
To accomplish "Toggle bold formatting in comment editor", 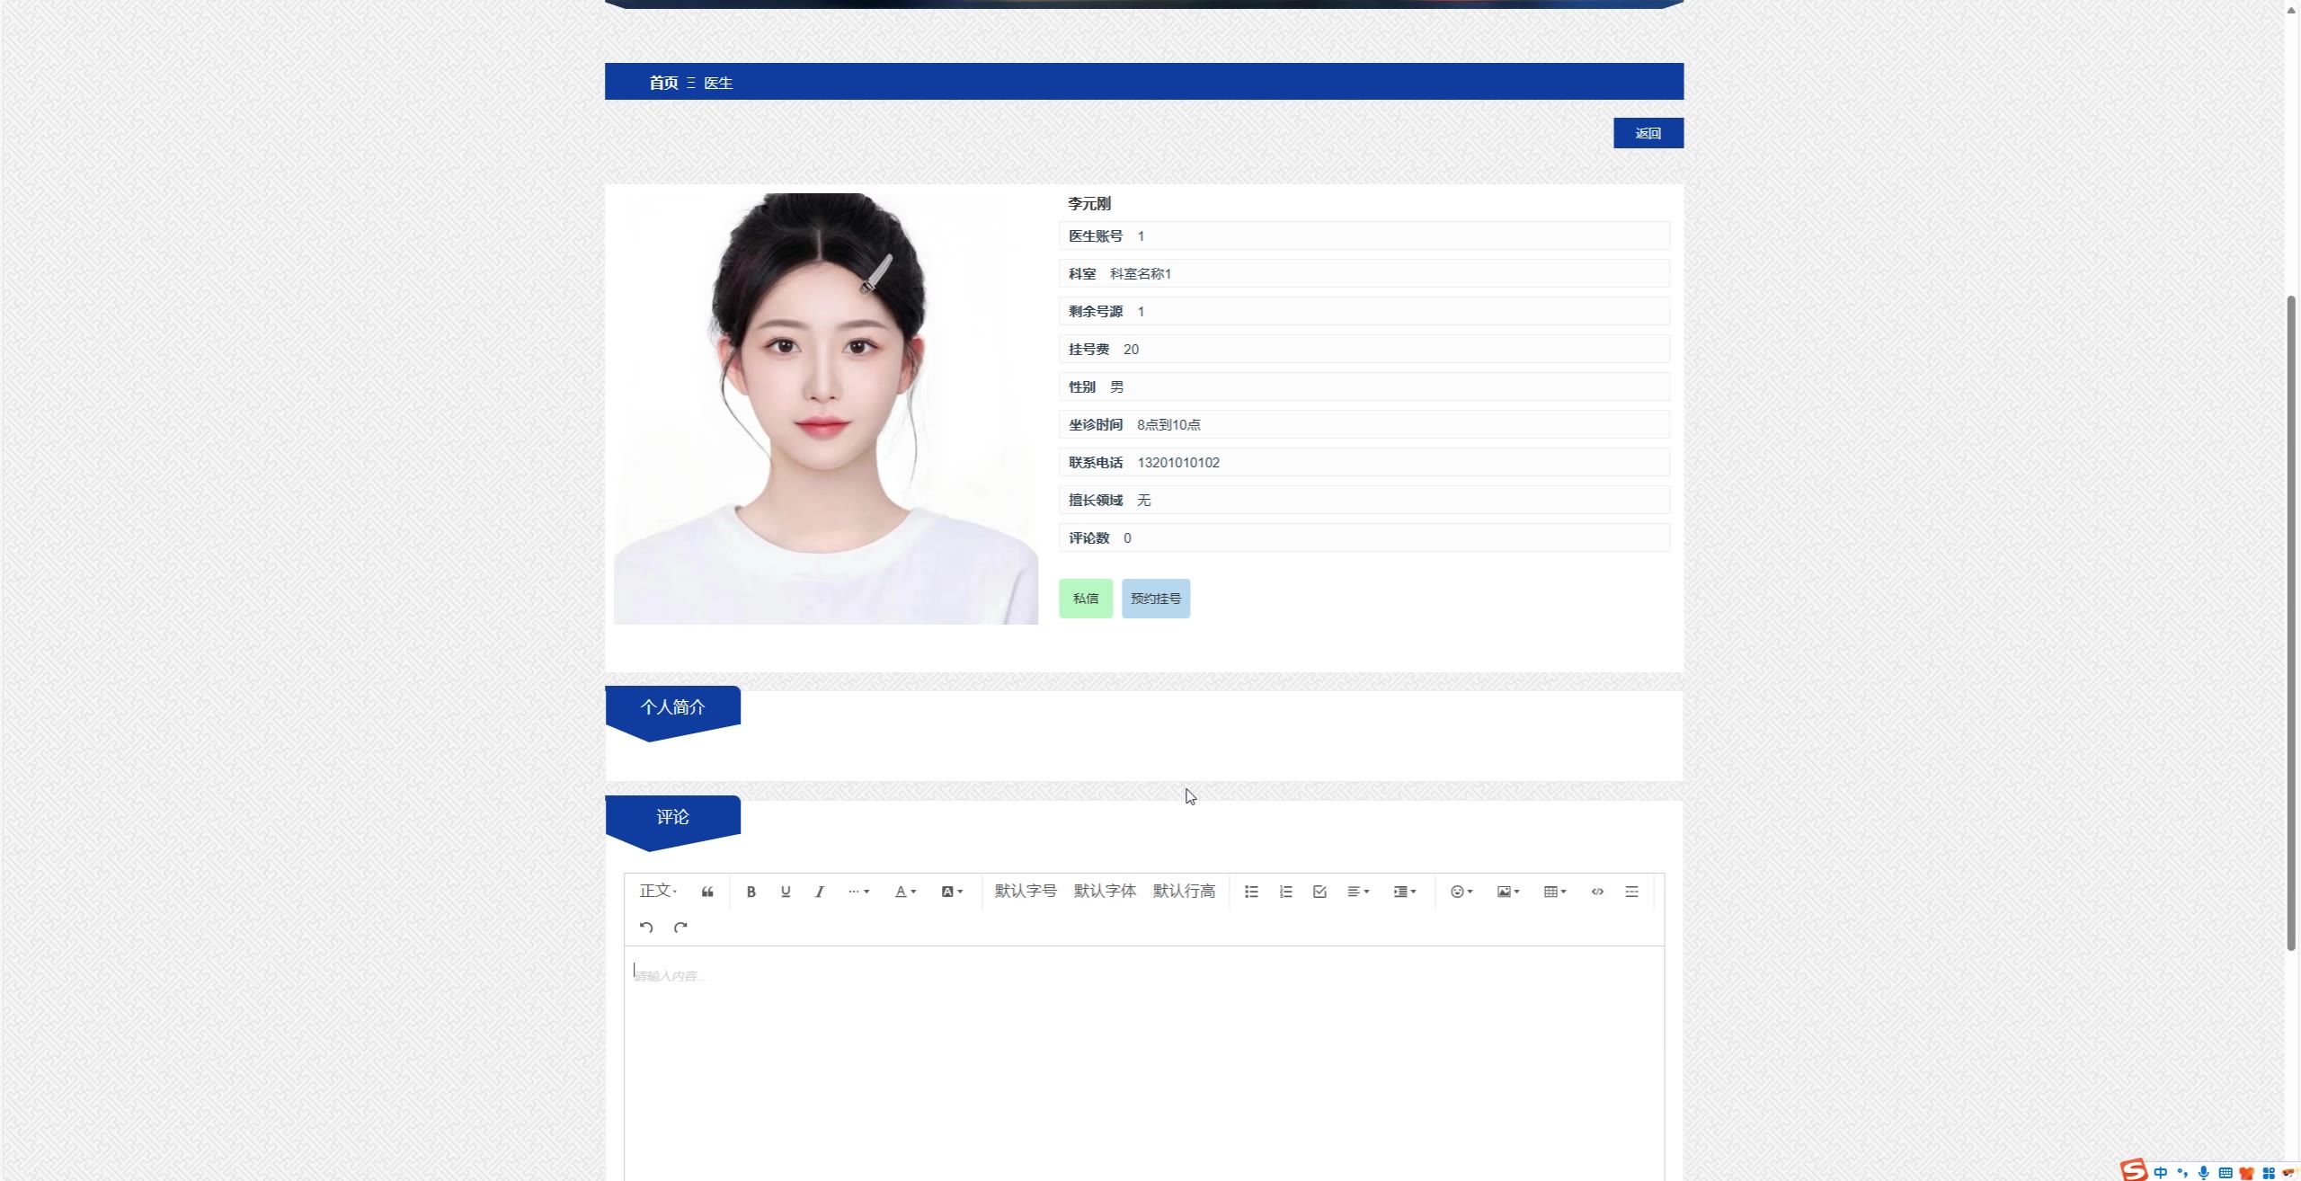I will [751, 892].
